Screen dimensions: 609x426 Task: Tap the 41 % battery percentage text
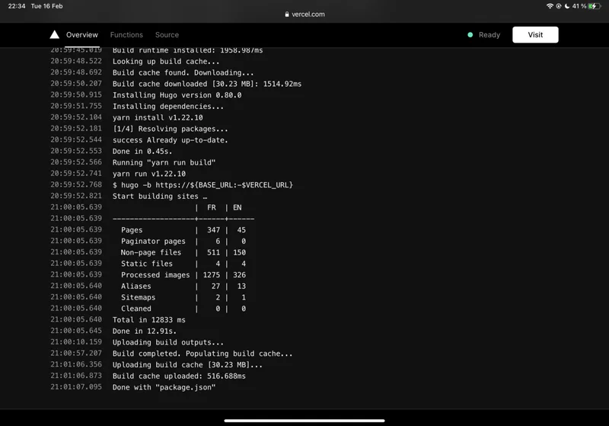click(x=579, y=6)
